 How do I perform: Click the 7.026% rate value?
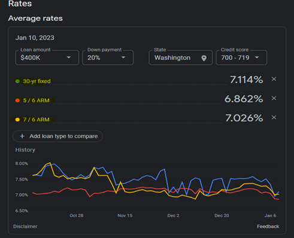[244, 118]
